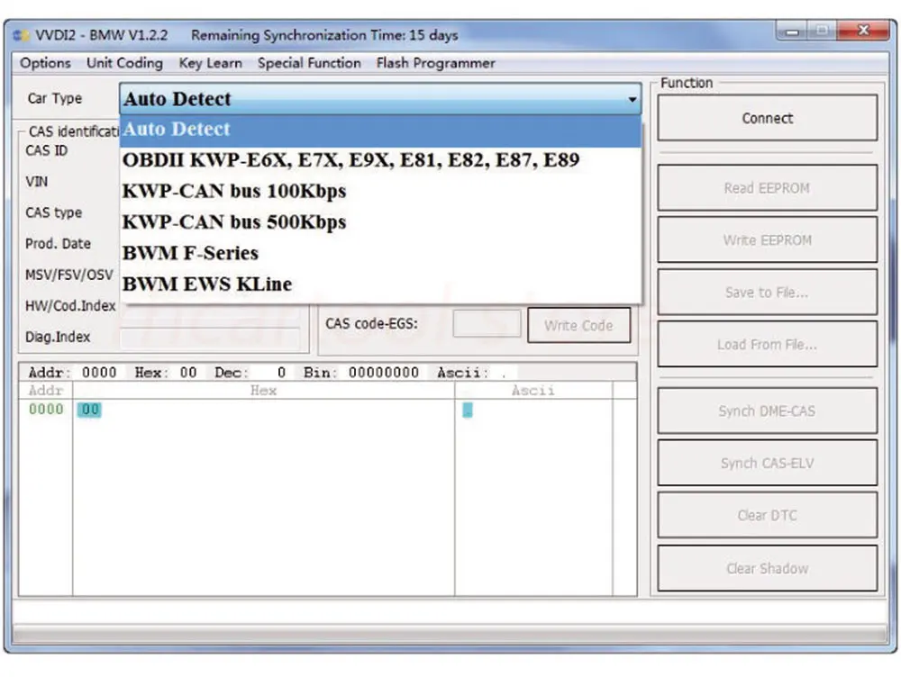Click the Connect button
The width and height of the screenshot is (901, 686).
pyautogui.click(x=767, y=118)
